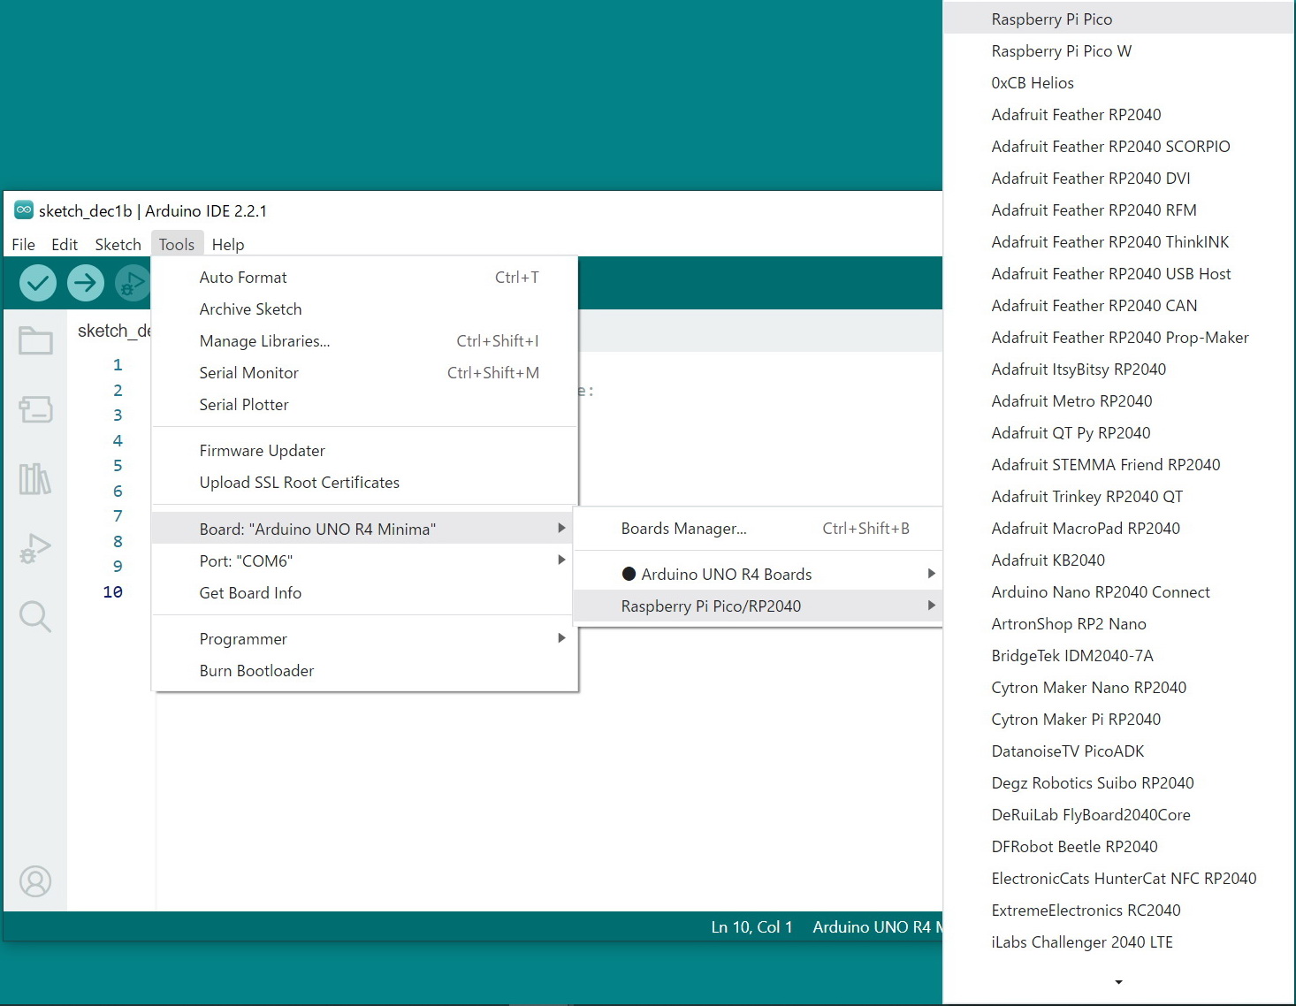Open the Boards Manager sidebar icon

click(35, 408)
